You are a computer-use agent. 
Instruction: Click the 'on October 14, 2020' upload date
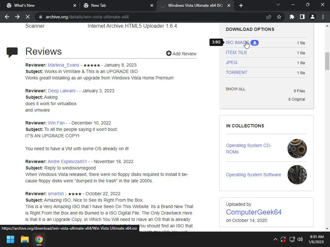click(247, 221)
